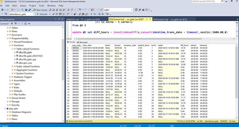Switch to the HelpSQL.sql tab

(83, 19)
